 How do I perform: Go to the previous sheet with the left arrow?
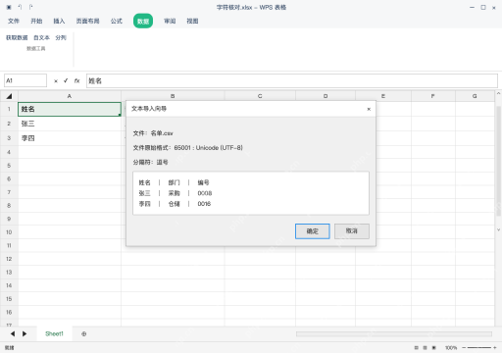13,333
